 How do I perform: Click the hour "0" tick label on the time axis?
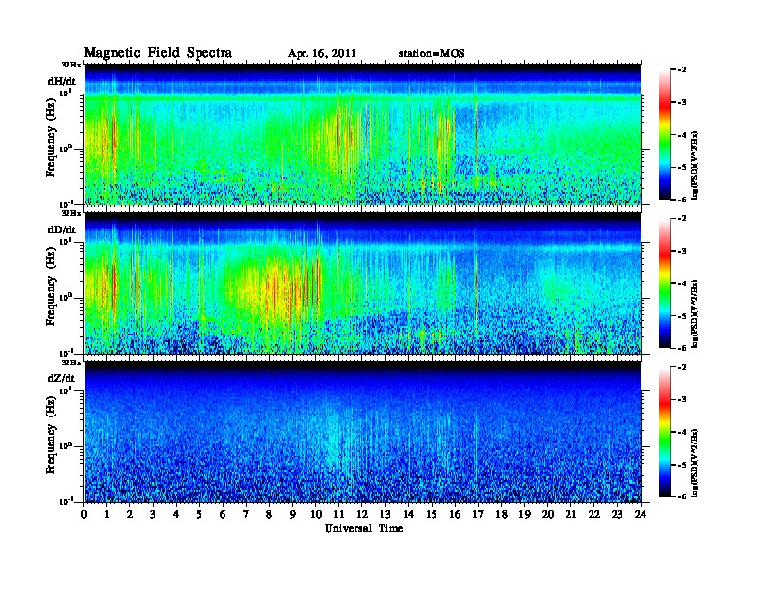[84, 514]
